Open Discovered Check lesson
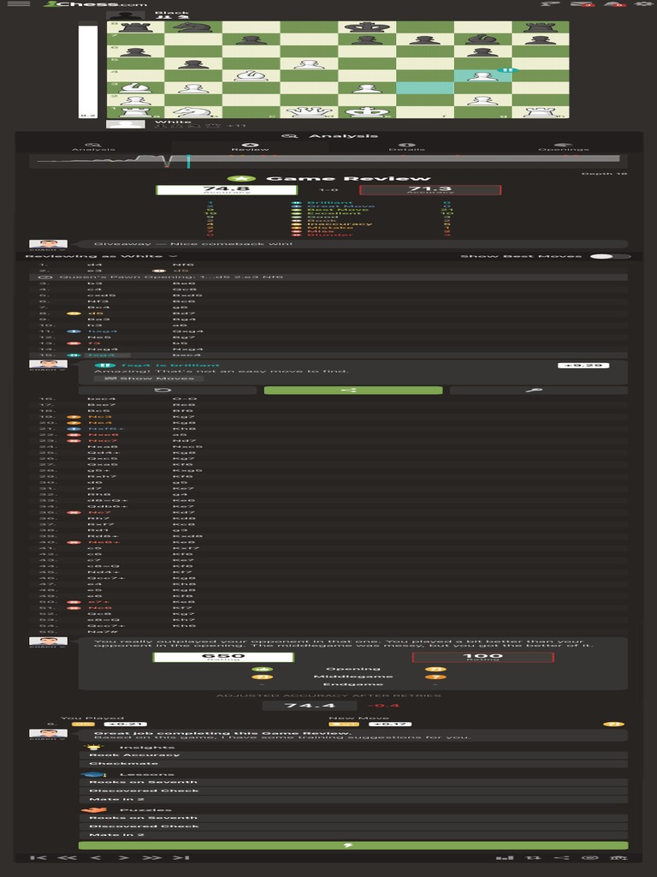Screen dimensions: 657x877 click(353, 790)
